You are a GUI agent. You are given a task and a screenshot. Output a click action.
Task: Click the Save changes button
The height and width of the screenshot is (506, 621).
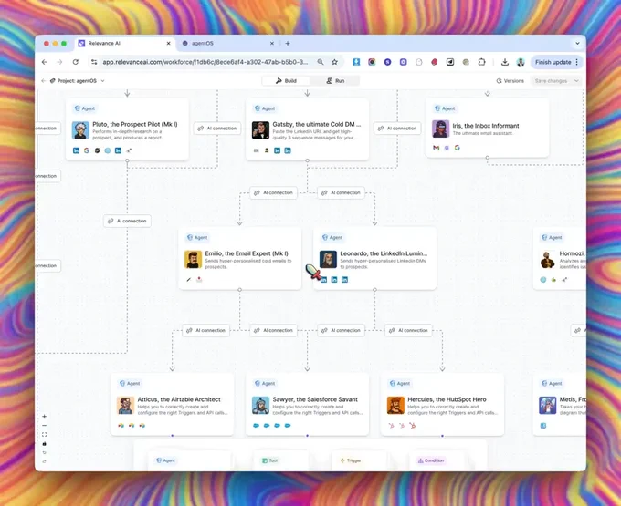tap(551, 80)
